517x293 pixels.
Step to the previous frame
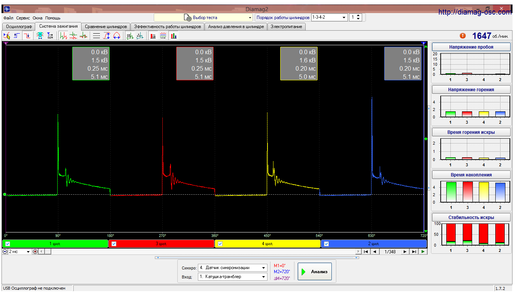(x=375, y=252)
